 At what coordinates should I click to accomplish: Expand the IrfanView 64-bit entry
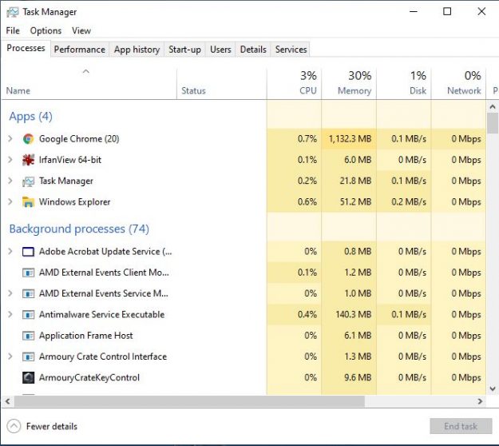click(x=10, y=160)
